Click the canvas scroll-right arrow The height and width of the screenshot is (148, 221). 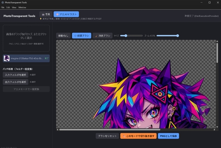click(215, 129)
